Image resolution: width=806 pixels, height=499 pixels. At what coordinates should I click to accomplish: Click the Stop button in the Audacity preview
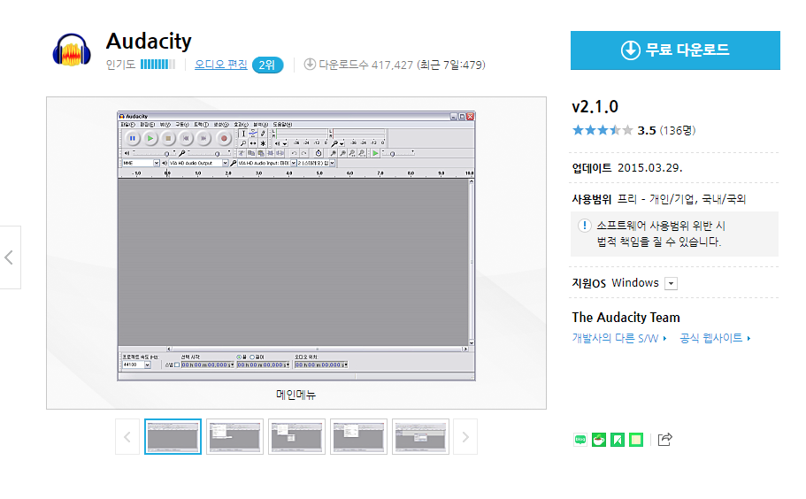pyautogui.click(x=168, y=138)
